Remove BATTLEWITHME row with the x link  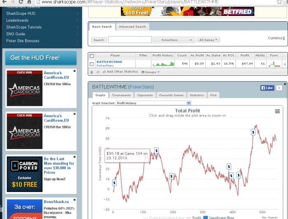(x=285, y=64)
